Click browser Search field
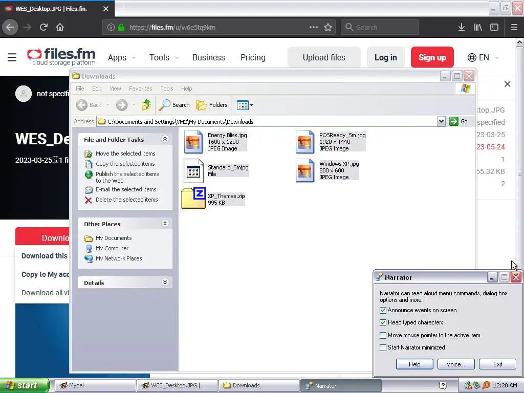The height and width of the screenshot is (393, 524). (x=380, y=27)
